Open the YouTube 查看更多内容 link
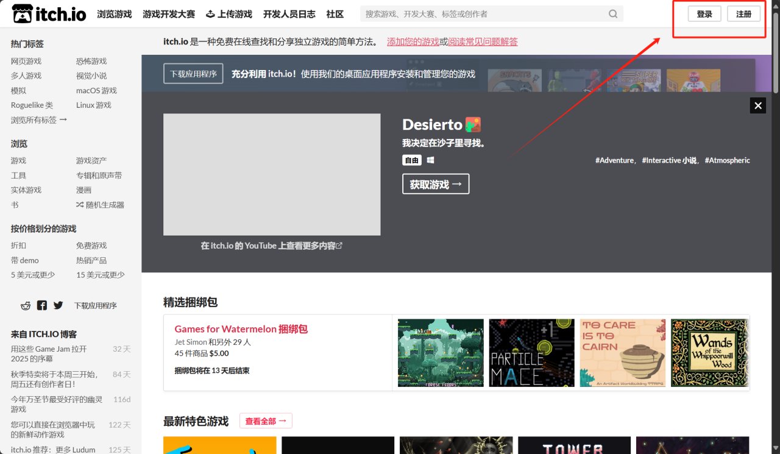 271,246
